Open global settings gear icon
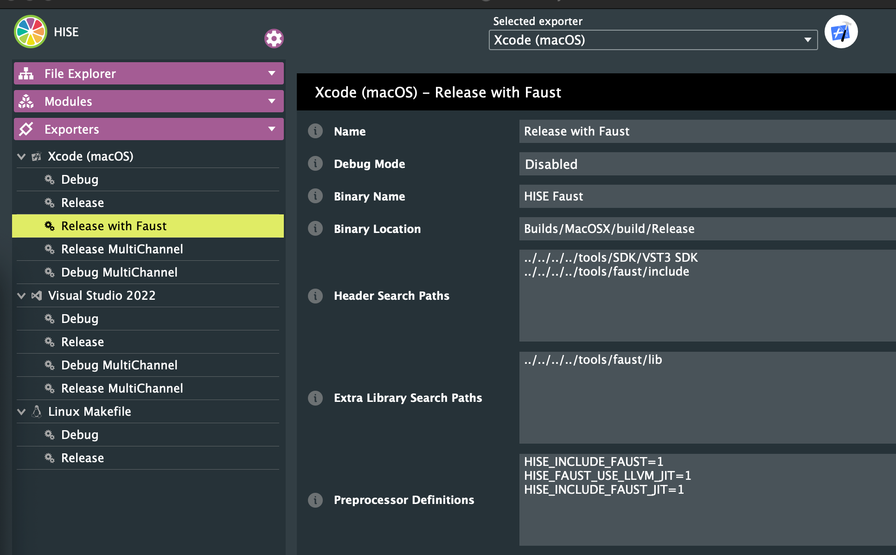Viewport: 896px width, 555px height. (x=274, y=39)
